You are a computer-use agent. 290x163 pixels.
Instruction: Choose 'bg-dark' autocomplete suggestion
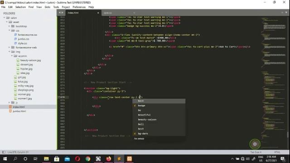(x=159, y=134)
